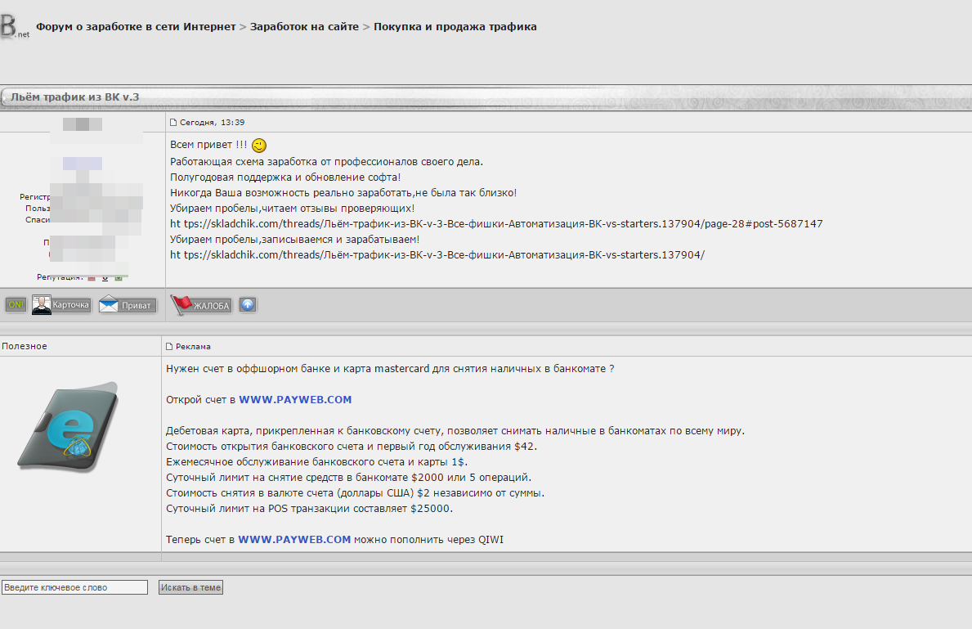This screenshot has height=629, width=972.
Task: Send private message via 'Приват' button
Action: (128, 304)
